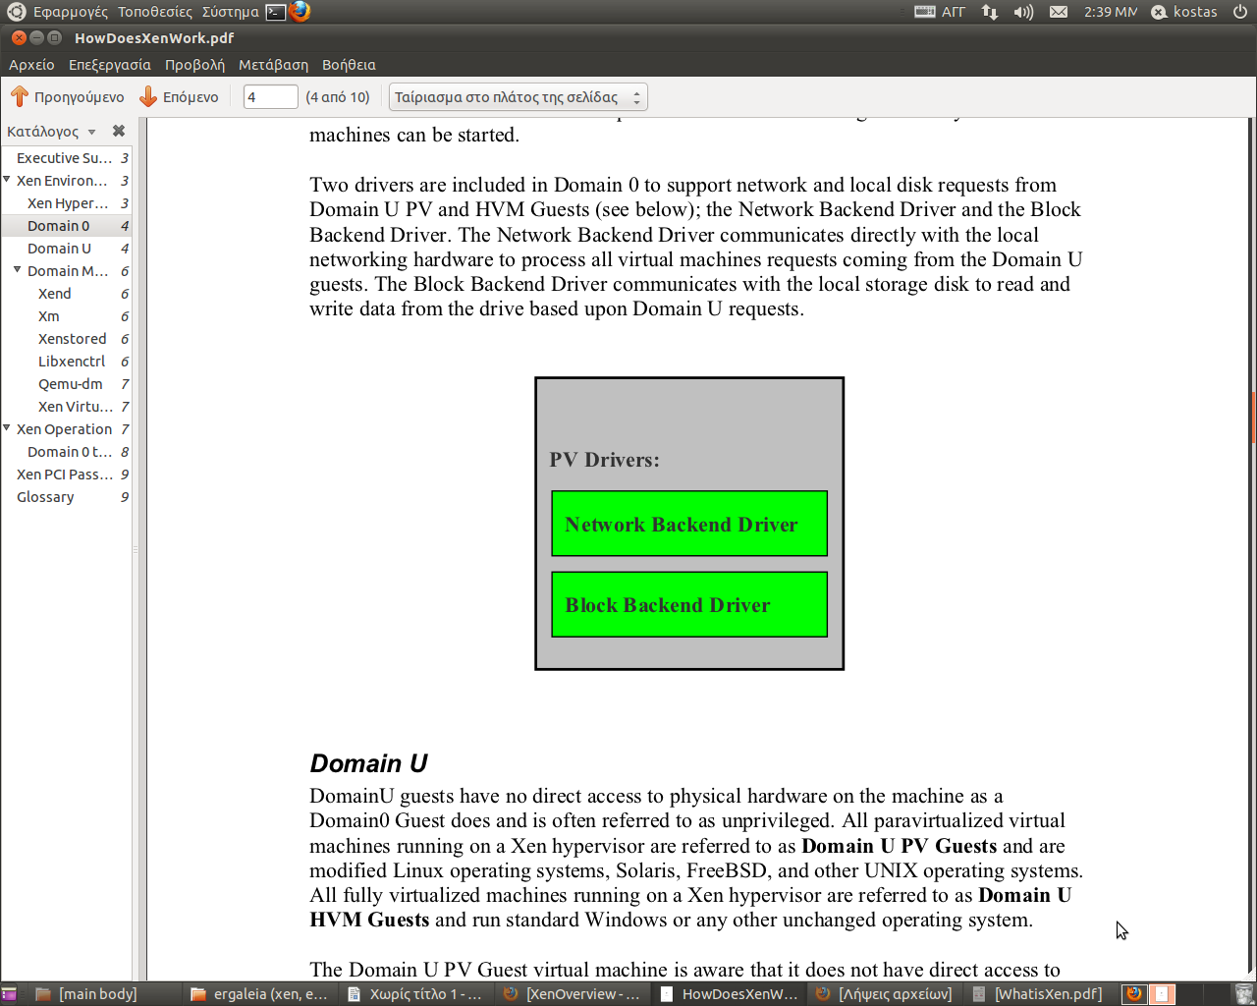Screen dimensions: 1257x1006
Task: Select Xm in the index
Action: 66,316
